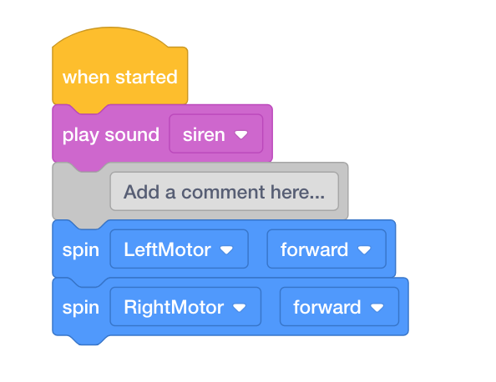
Task: Click the 'LeftMotor' text in spin block
Action: pyautogui.click(x=167, y=249)
